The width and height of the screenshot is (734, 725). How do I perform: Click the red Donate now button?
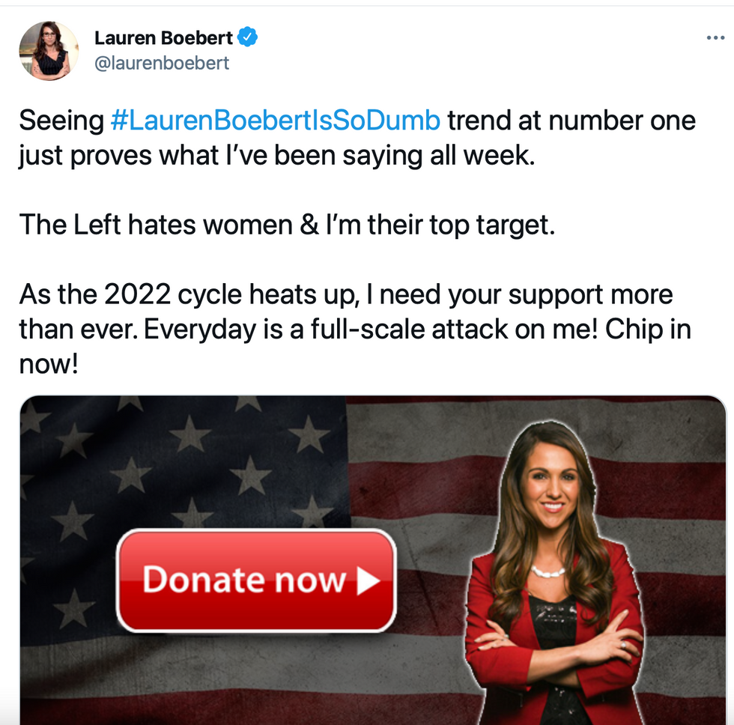(x=256, y=580)
